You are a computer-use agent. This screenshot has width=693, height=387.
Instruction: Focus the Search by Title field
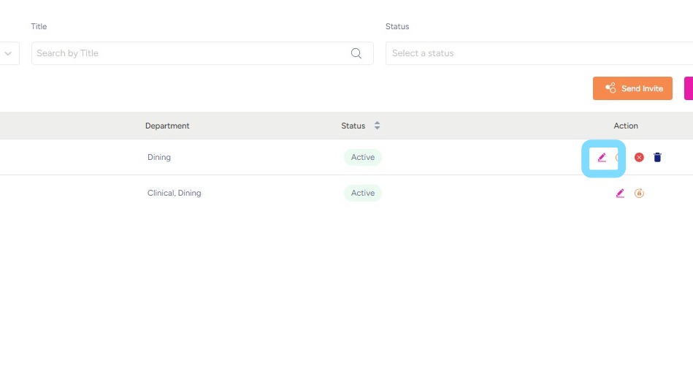point(190,53)
